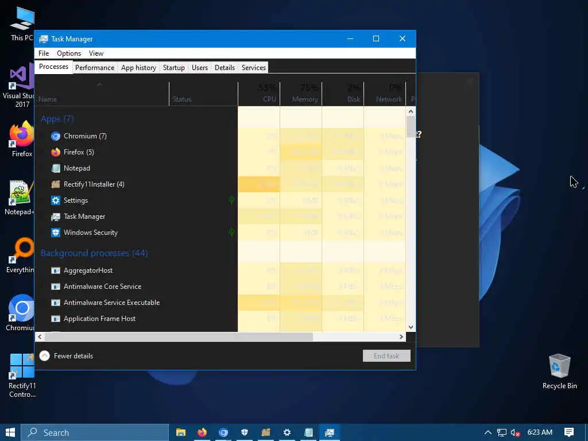Switch to the Performance tab
588x441 pixels.
(x=95, y=68)
